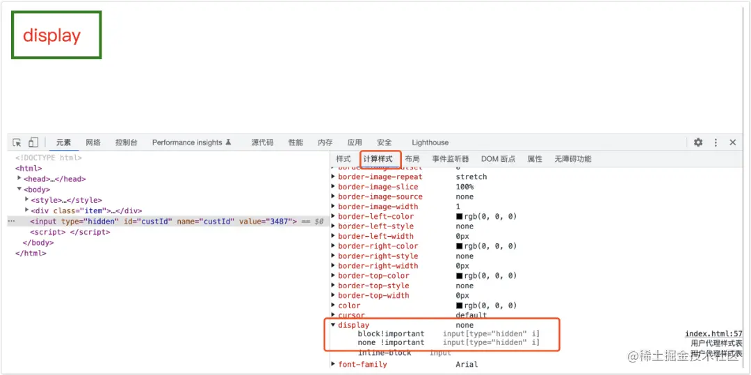
Task: Switch to the 应用 tab
Action: coord(355,142)
